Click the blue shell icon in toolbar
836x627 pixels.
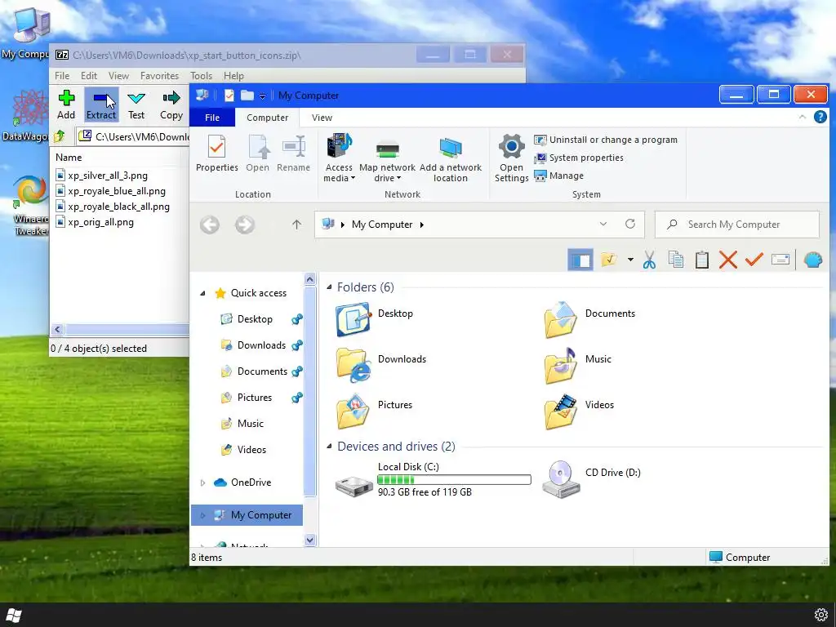[x=812, y=260]
